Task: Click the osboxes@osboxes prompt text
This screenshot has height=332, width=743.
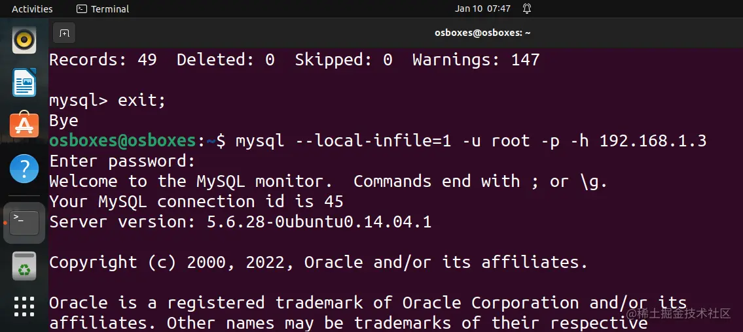Action: (x=122, y=141)
